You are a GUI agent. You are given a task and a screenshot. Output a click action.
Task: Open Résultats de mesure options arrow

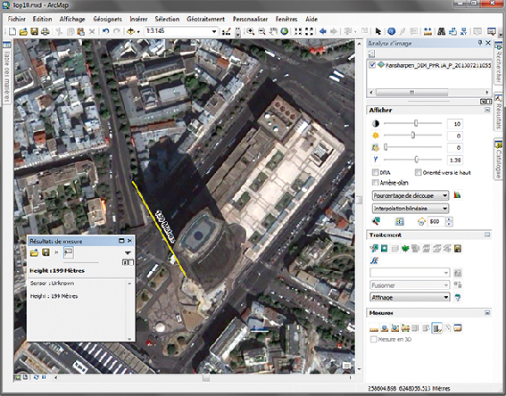pos(128,252)
